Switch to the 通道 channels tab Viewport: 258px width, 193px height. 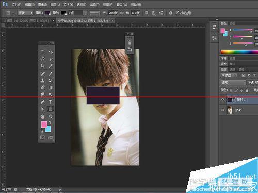[233, 69]
